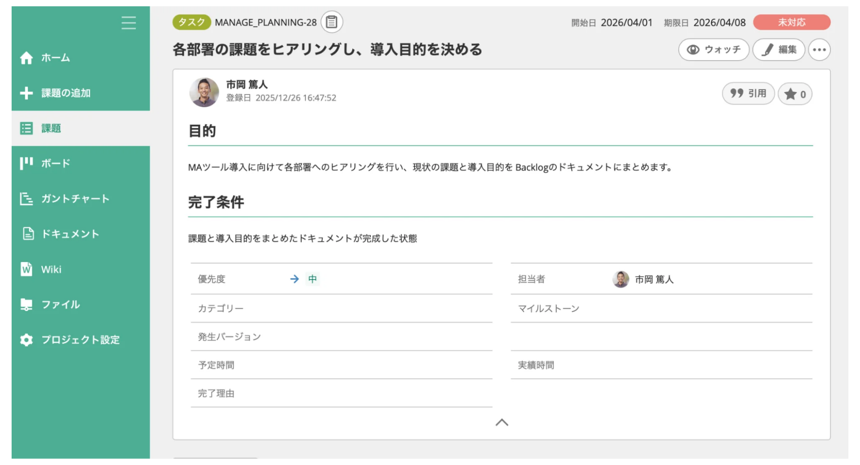Copy the issue key with the clipboard icon
Screen dimensions: 860x465
[332, 22]
